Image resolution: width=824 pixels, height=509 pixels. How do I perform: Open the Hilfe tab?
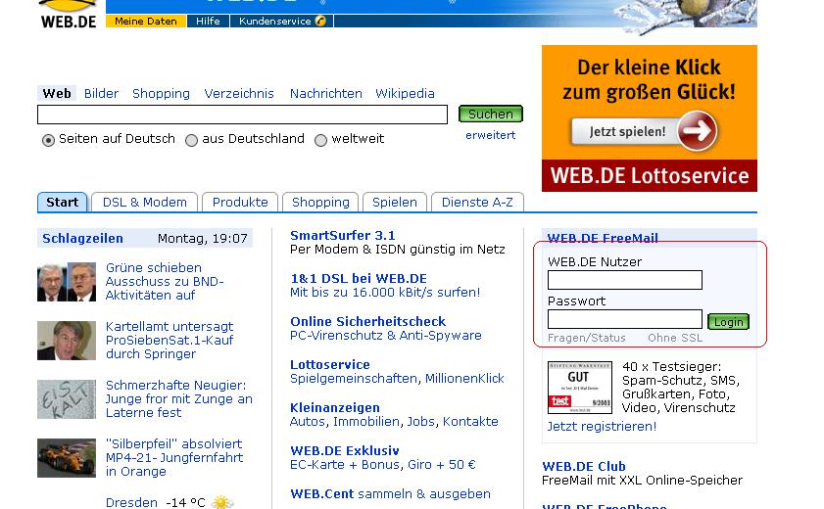(x=208, y=21)
